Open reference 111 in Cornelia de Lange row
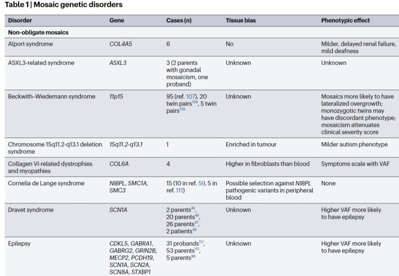Image resolution: width=399 pixels, height=276 pixels. [180, 190]
